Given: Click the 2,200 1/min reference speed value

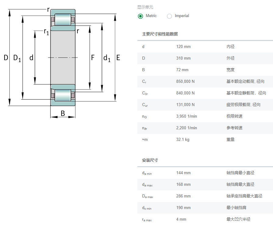Looking at the screenshot, I should click(186, 128).
